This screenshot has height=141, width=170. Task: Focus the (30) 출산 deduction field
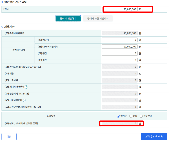(120, 60)
